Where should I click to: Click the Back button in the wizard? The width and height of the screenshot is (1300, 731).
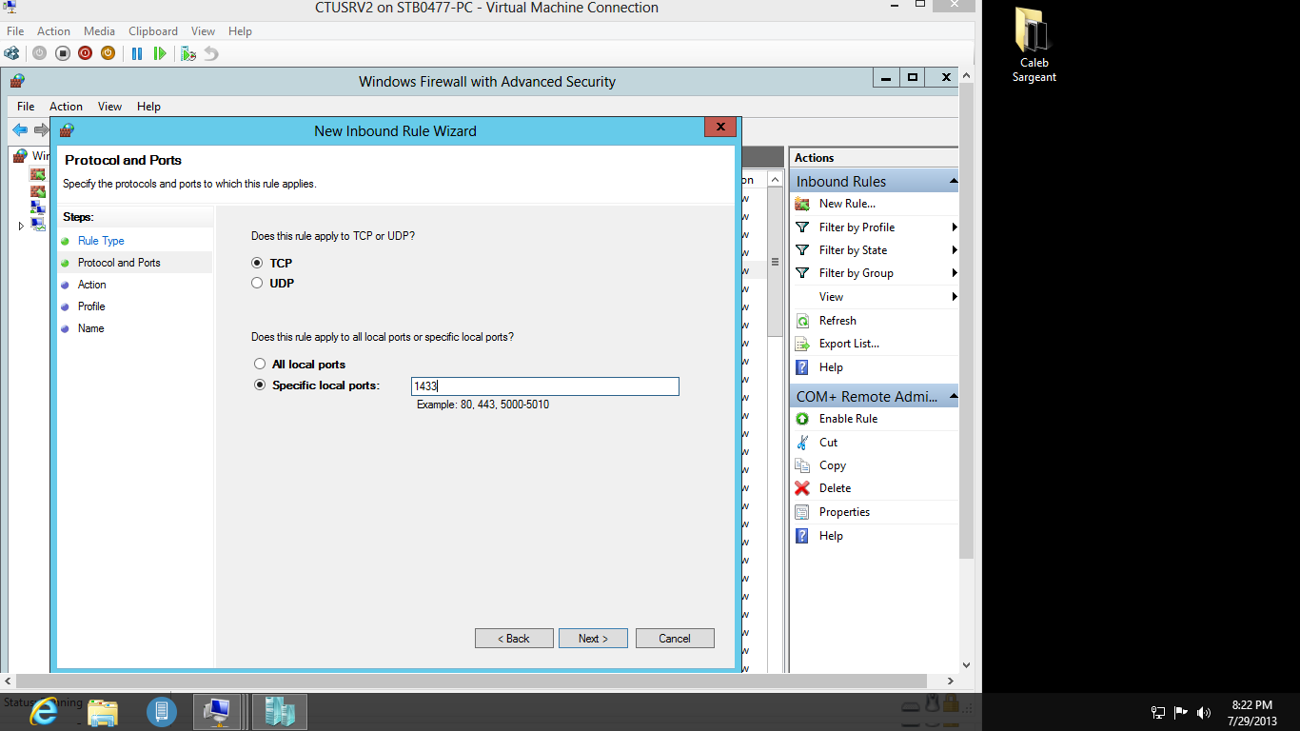[x=514, y=639]
